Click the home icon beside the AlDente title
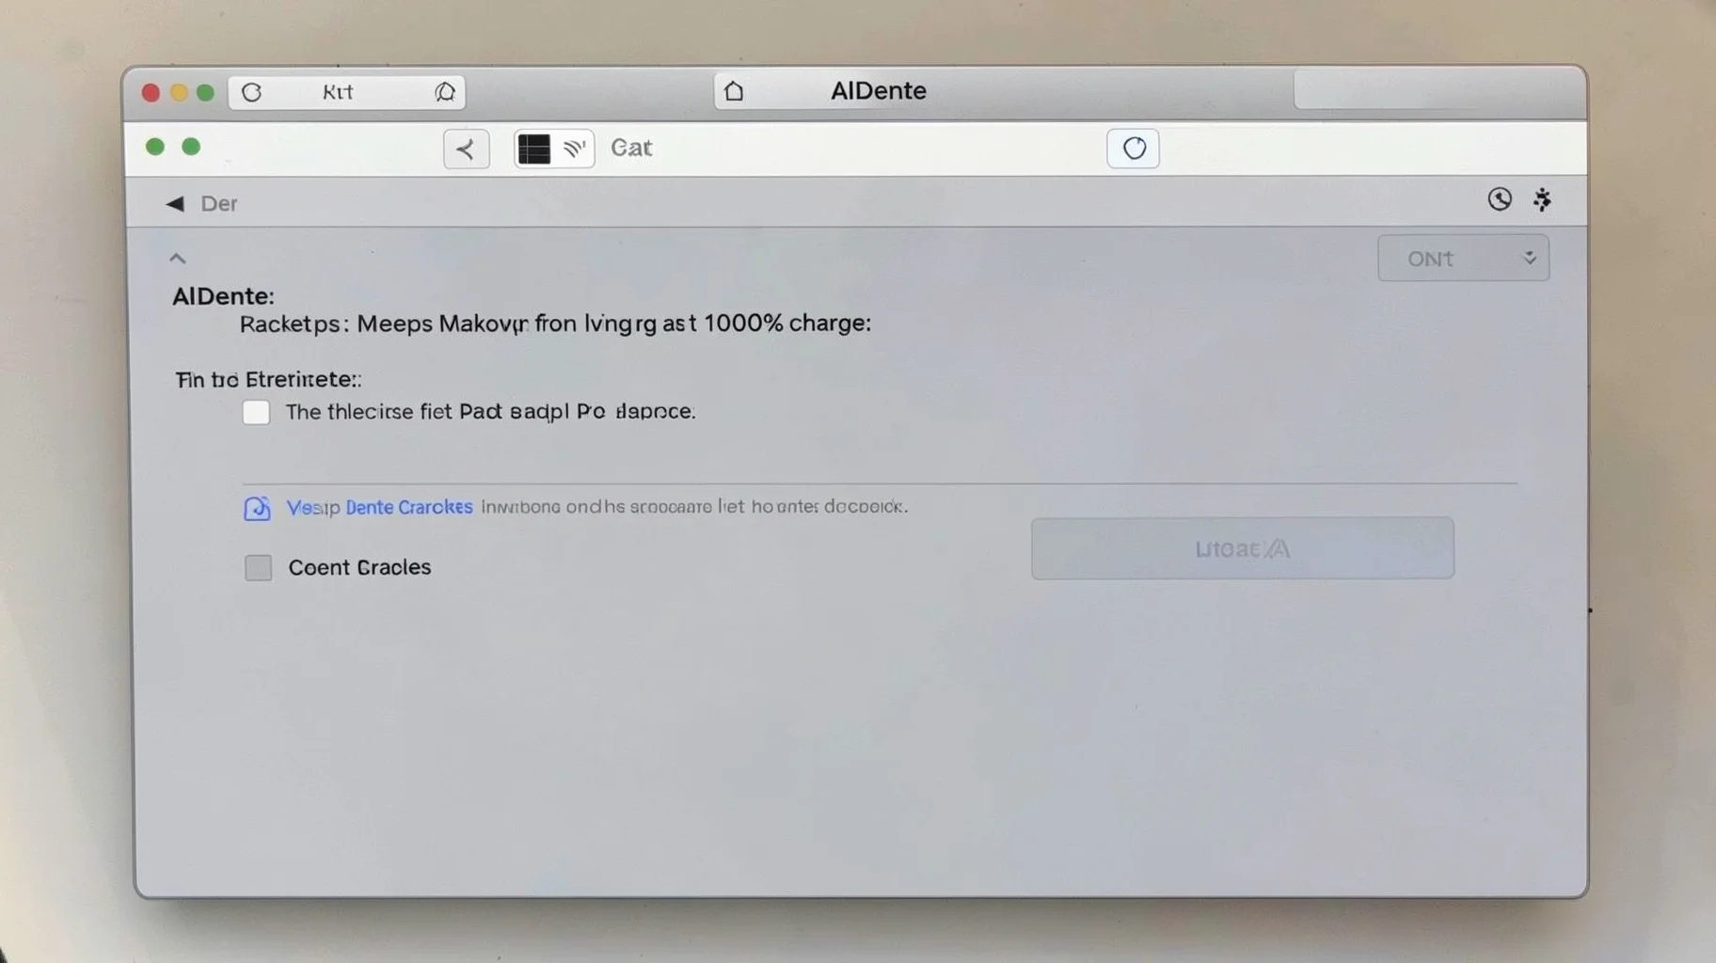The width and height of the screenshot is (1716, 963). (x=734, y=91)
